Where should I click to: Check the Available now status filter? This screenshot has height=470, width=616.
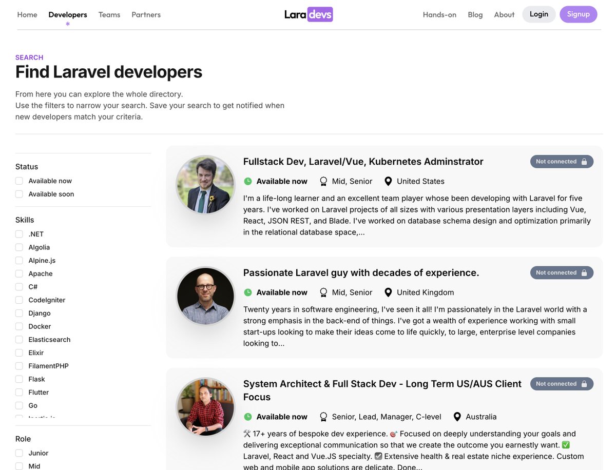19,181
